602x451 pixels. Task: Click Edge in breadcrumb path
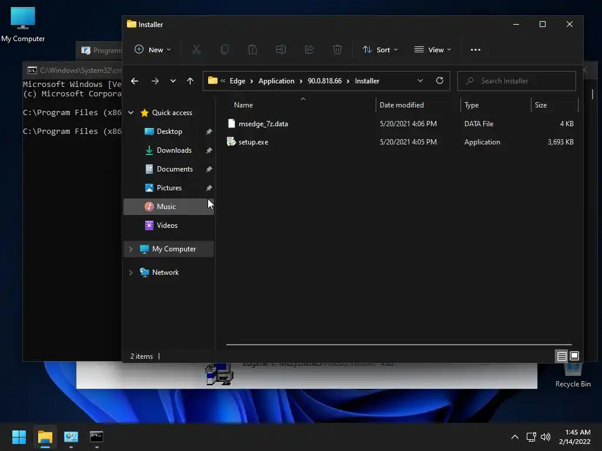238,81
